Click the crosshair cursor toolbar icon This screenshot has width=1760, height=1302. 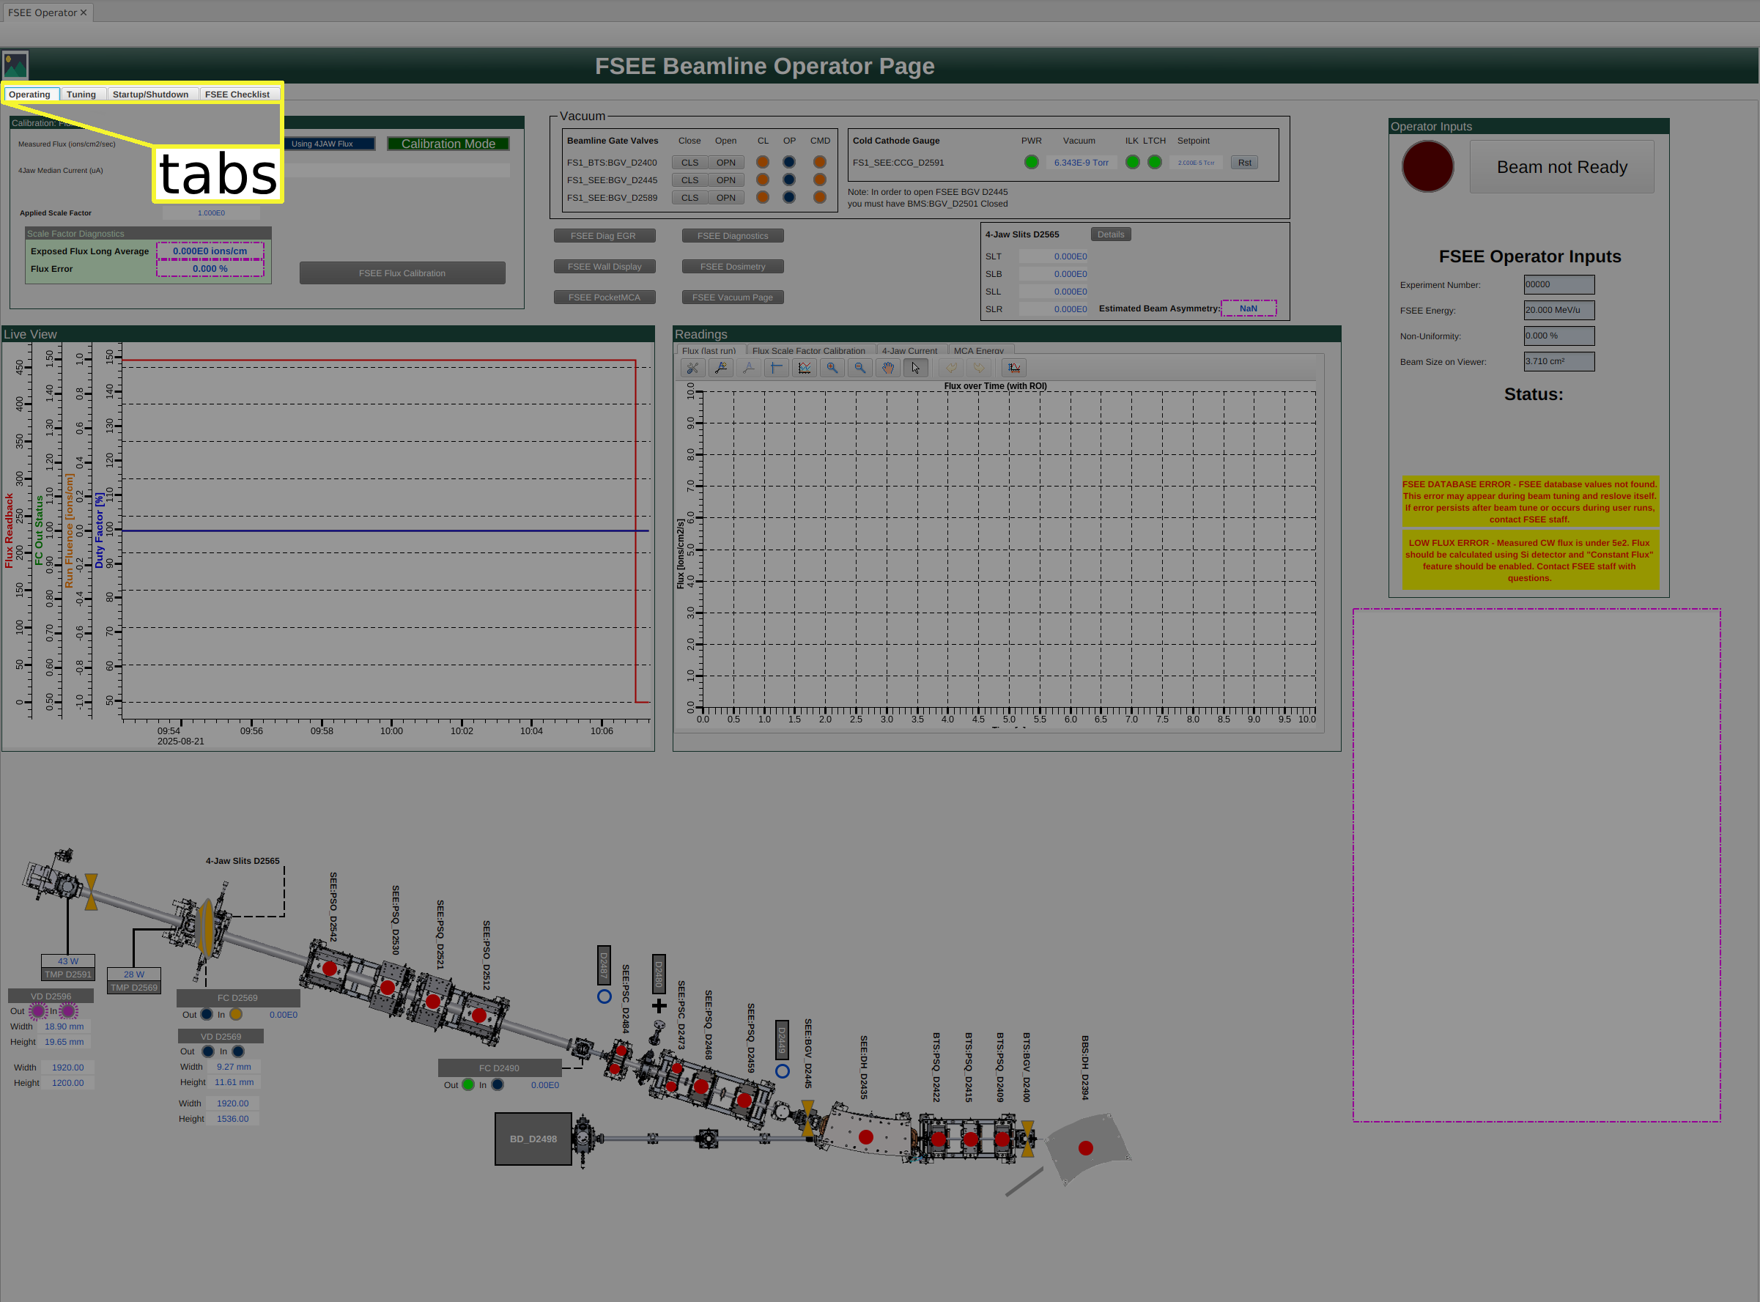[777, 368]
